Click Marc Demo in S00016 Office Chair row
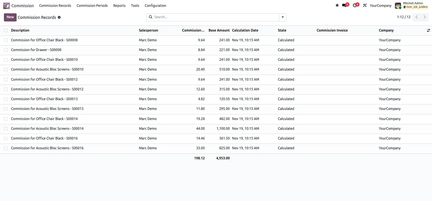This screenshot has width=432, height=201. [148, 138]
